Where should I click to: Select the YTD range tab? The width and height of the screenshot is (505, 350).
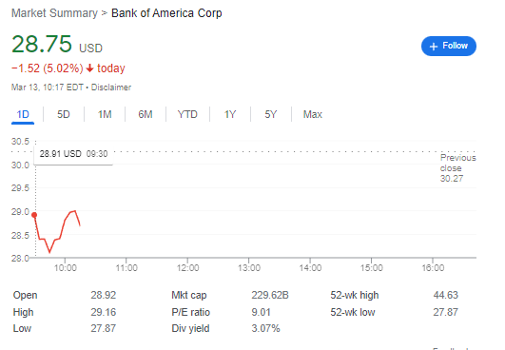(x=187, y=114)
